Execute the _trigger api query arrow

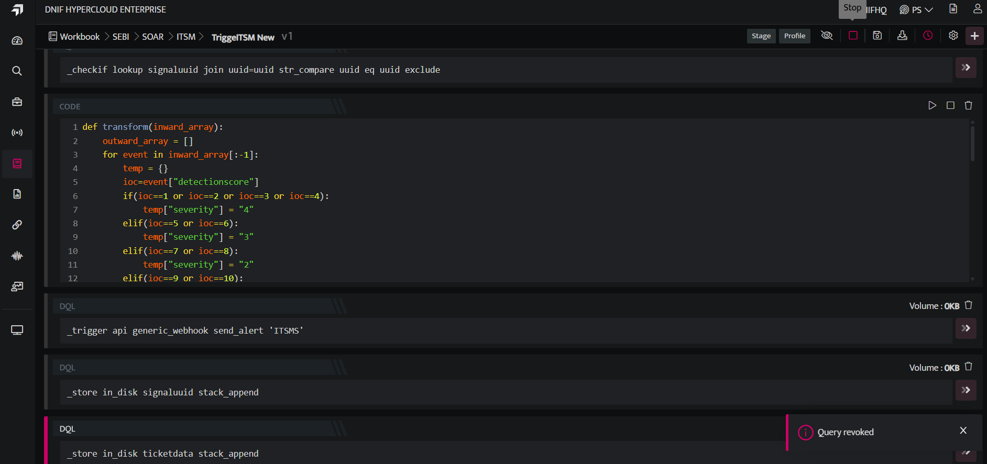pyautogui.click(x=966, y=328)
